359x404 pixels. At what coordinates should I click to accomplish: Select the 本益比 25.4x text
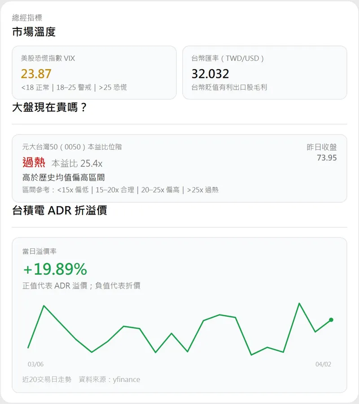click(x=77, y=163)
